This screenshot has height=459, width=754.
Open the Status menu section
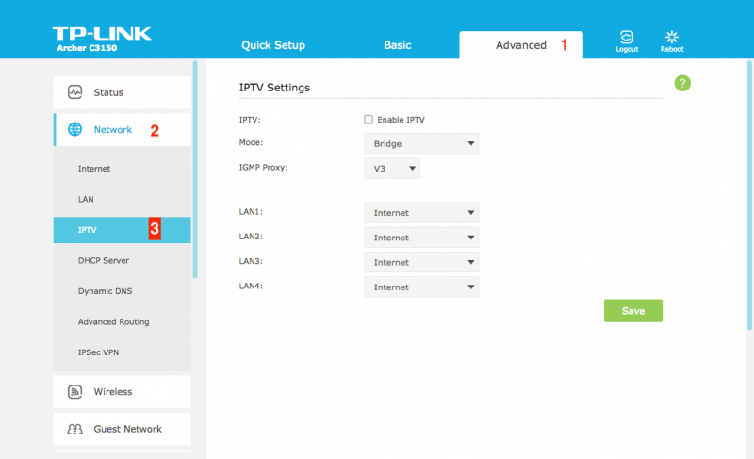(x=123, y=92)
